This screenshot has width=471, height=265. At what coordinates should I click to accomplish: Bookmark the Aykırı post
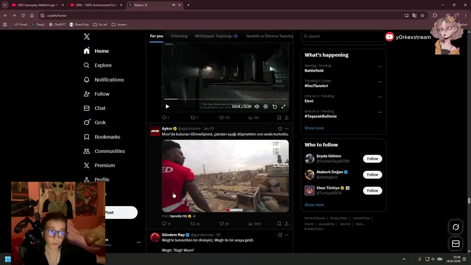click(x=279, y=223)
